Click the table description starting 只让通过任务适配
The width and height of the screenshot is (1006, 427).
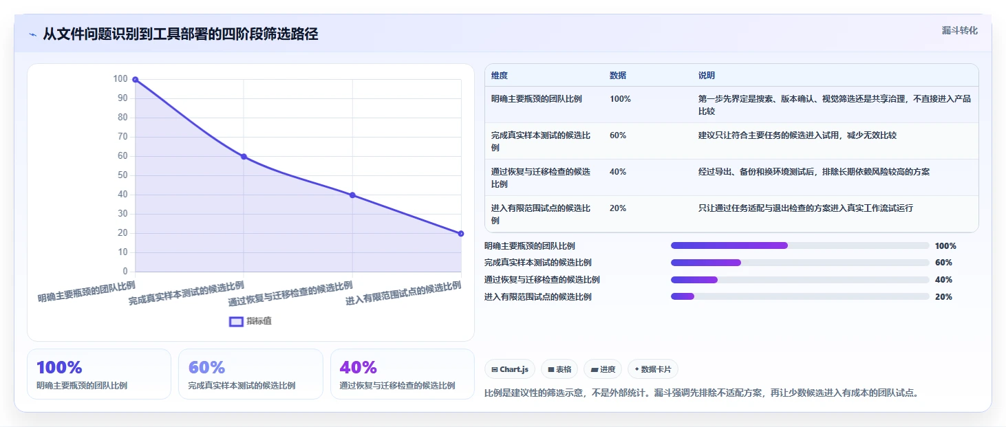[806, 208]
